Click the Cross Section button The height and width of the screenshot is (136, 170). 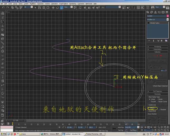point(152,114)
